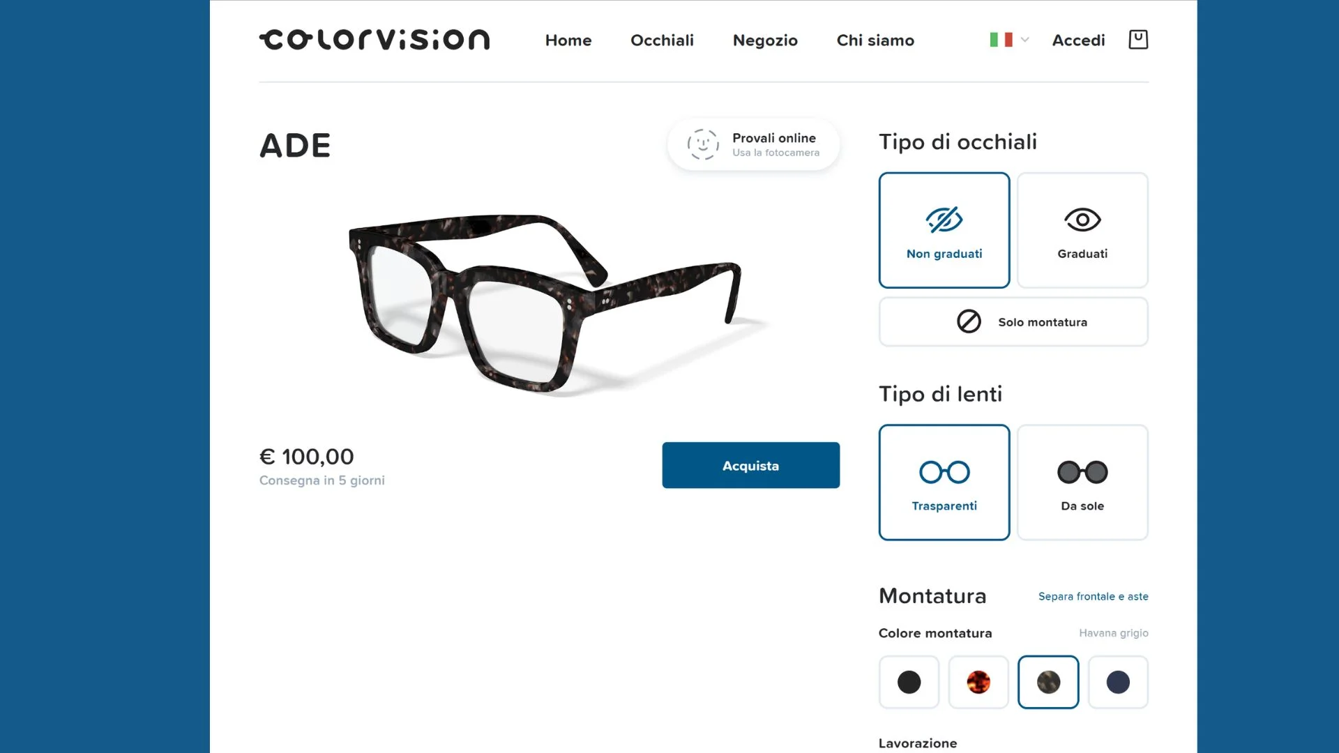Click the ADE glasses 3D preview image
This screenshot has height=753, width=1339.
tap(544, 303)
